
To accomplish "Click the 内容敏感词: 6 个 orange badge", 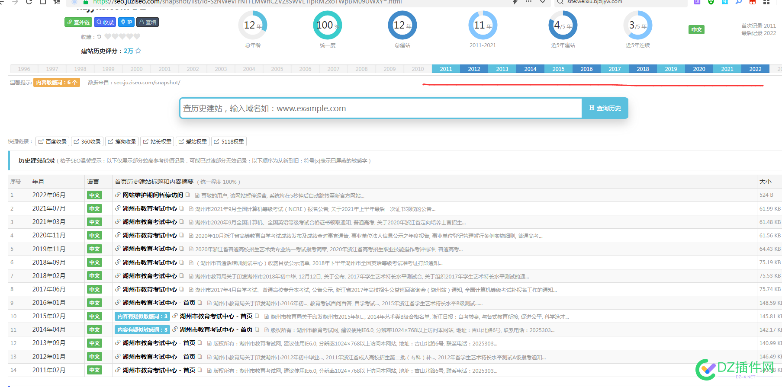I will [57, 82].
